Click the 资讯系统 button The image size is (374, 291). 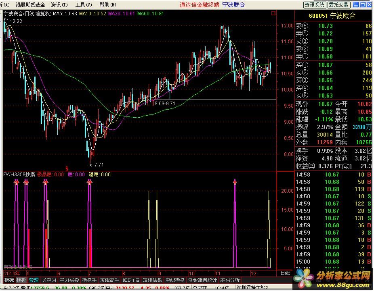click(x=314, y=5)
